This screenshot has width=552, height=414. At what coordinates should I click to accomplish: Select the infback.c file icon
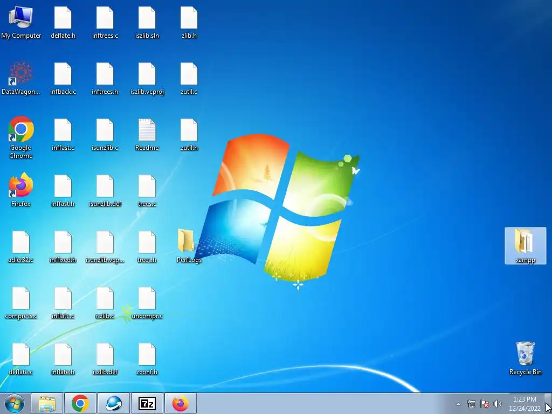[x=63, y=78]
